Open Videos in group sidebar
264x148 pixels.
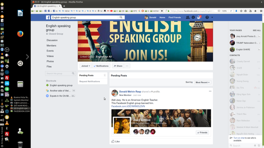50,56
